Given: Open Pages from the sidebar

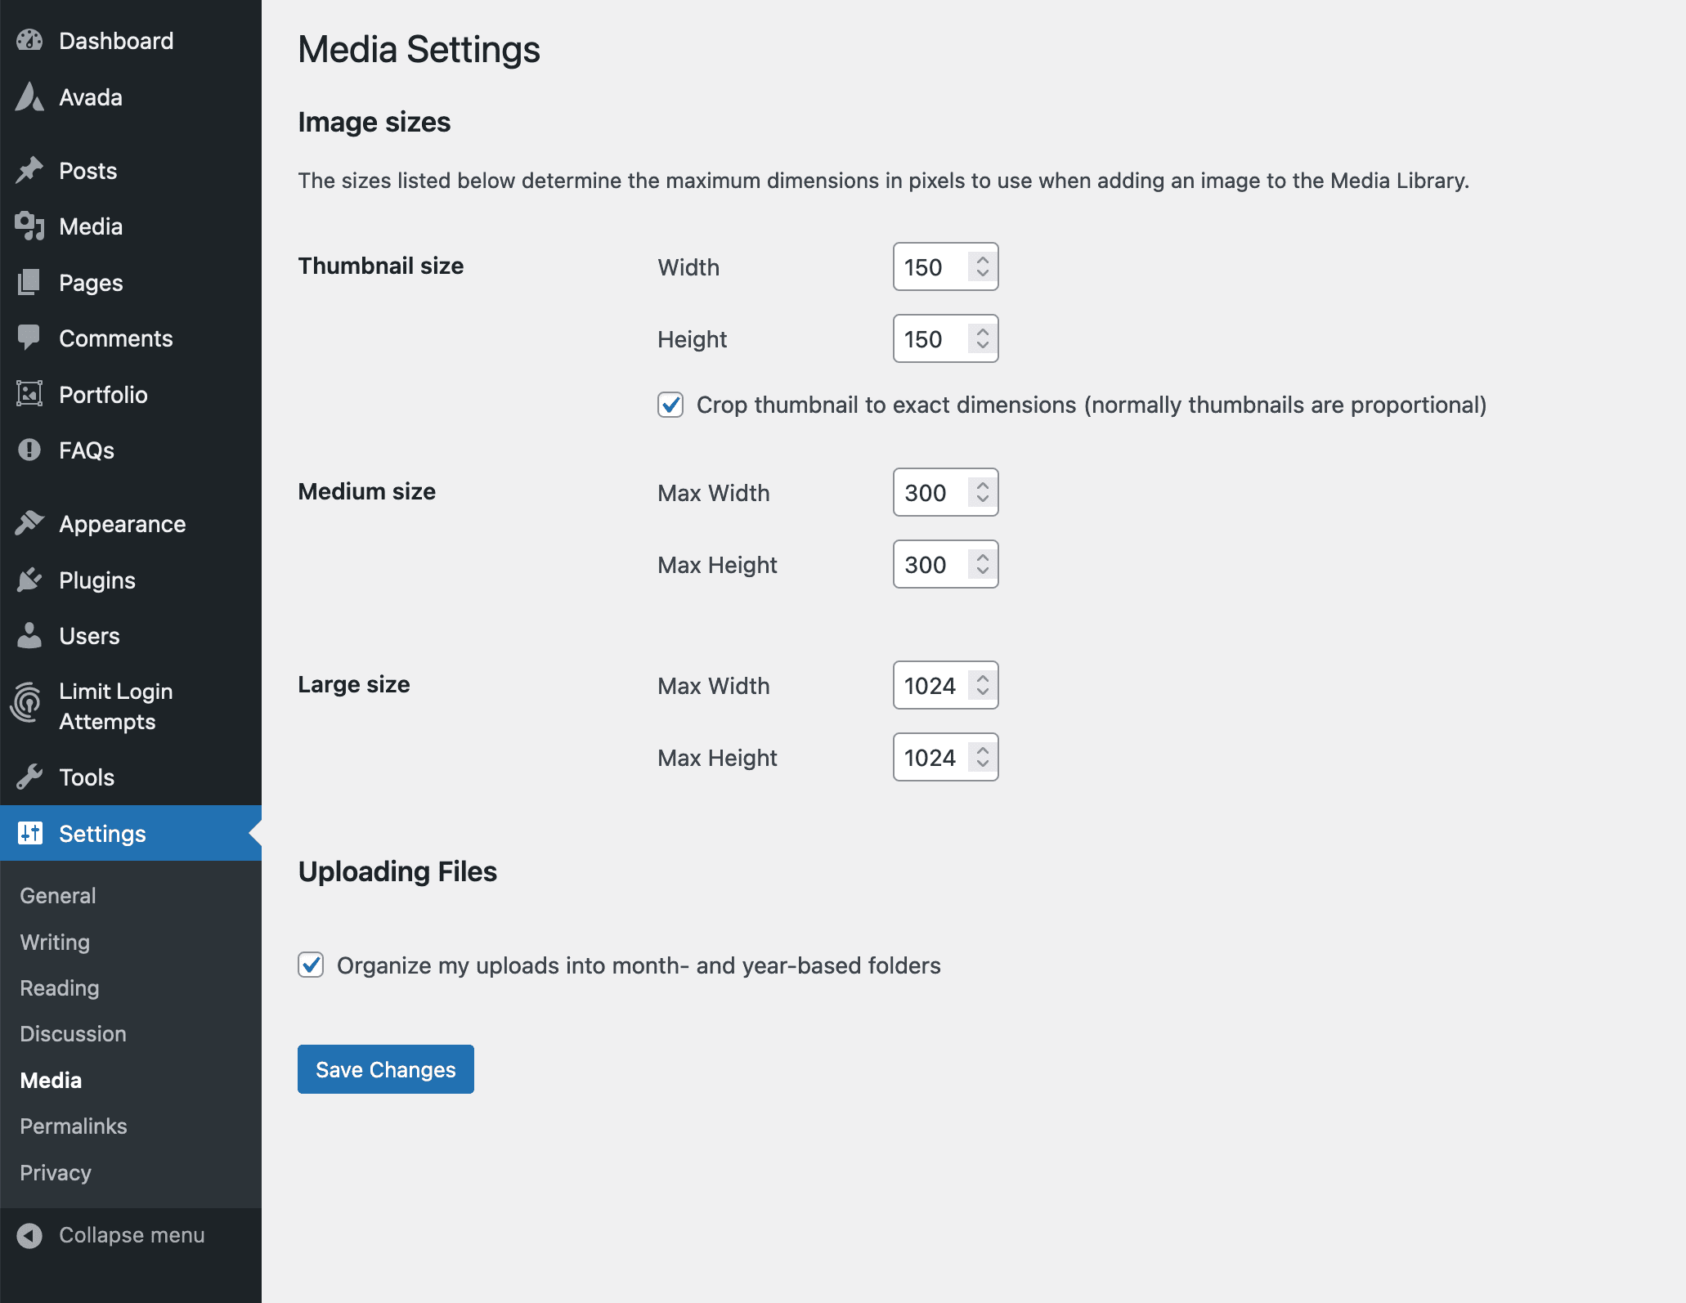Looking at the screenshot, I should pos(131,283).
